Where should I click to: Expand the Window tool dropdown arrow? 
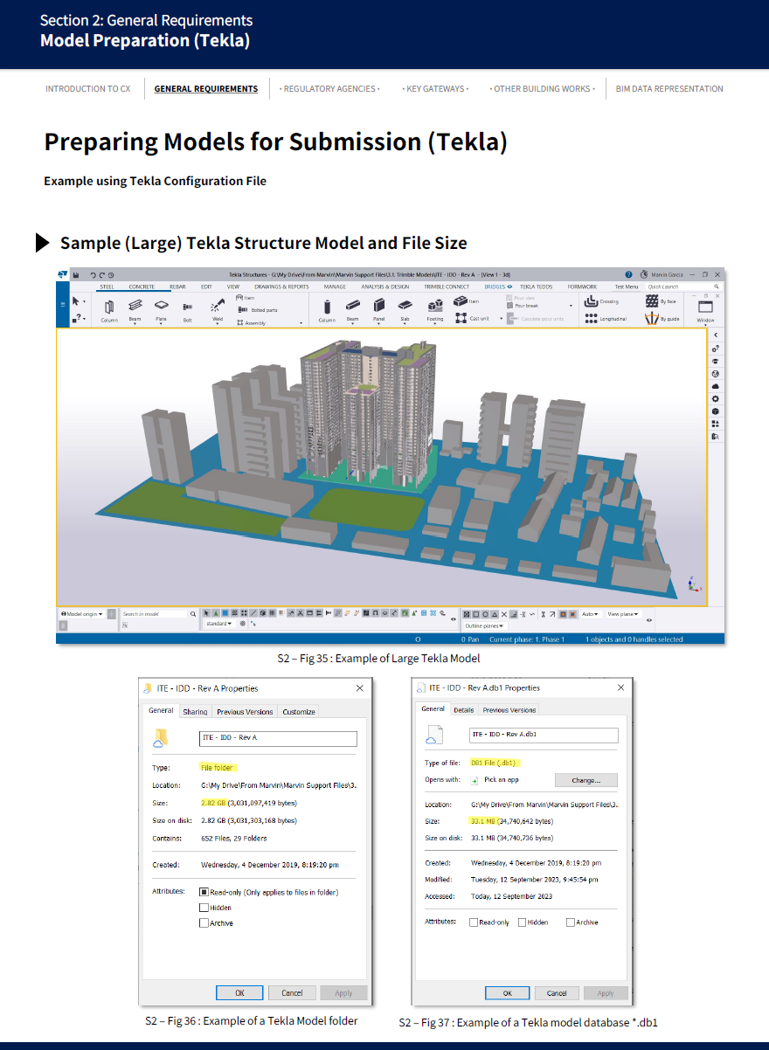[705, 325]
